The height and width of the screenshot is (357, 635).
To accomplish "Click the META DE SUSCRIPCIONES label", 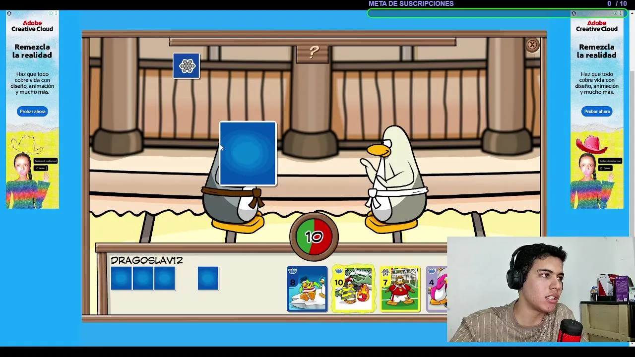I will [x=411, y=3].
